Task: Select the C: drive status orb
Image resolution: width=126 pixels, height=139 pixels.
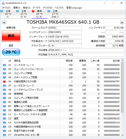Action: pos(2,11)
